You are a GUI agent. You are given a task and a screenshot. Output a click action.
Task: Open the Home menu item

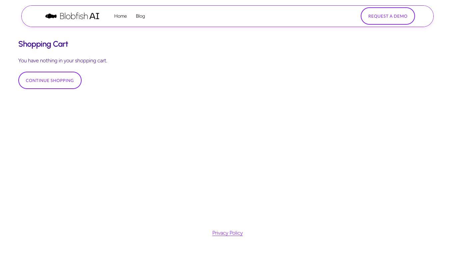[120, 16]
